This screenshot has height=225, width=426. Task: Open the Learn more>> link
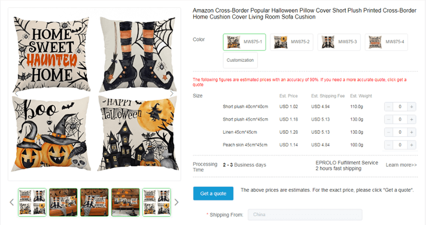[401, 165]
